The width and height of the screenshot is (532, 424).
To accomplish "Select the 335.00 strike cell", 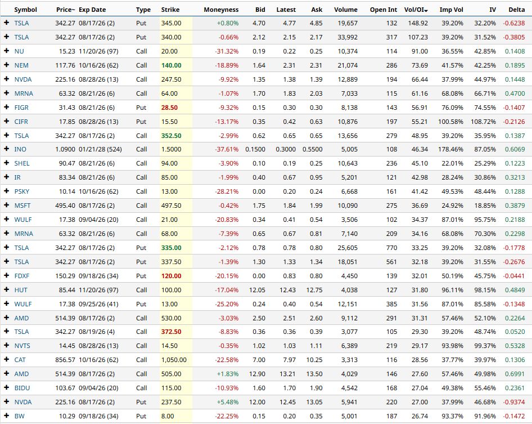I will coord(172,248).
